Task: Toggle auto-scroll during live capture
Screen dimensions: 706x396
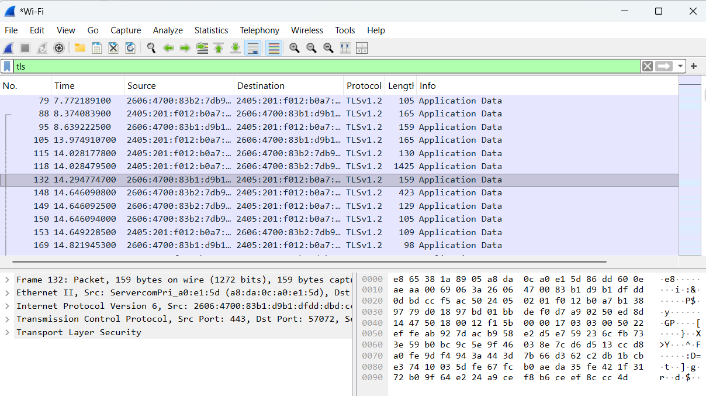Action: tap(252, 48)
